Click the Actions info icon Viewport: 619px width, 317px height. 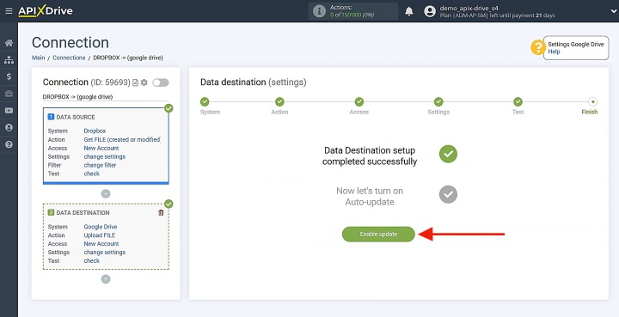[x=319, y=11]
